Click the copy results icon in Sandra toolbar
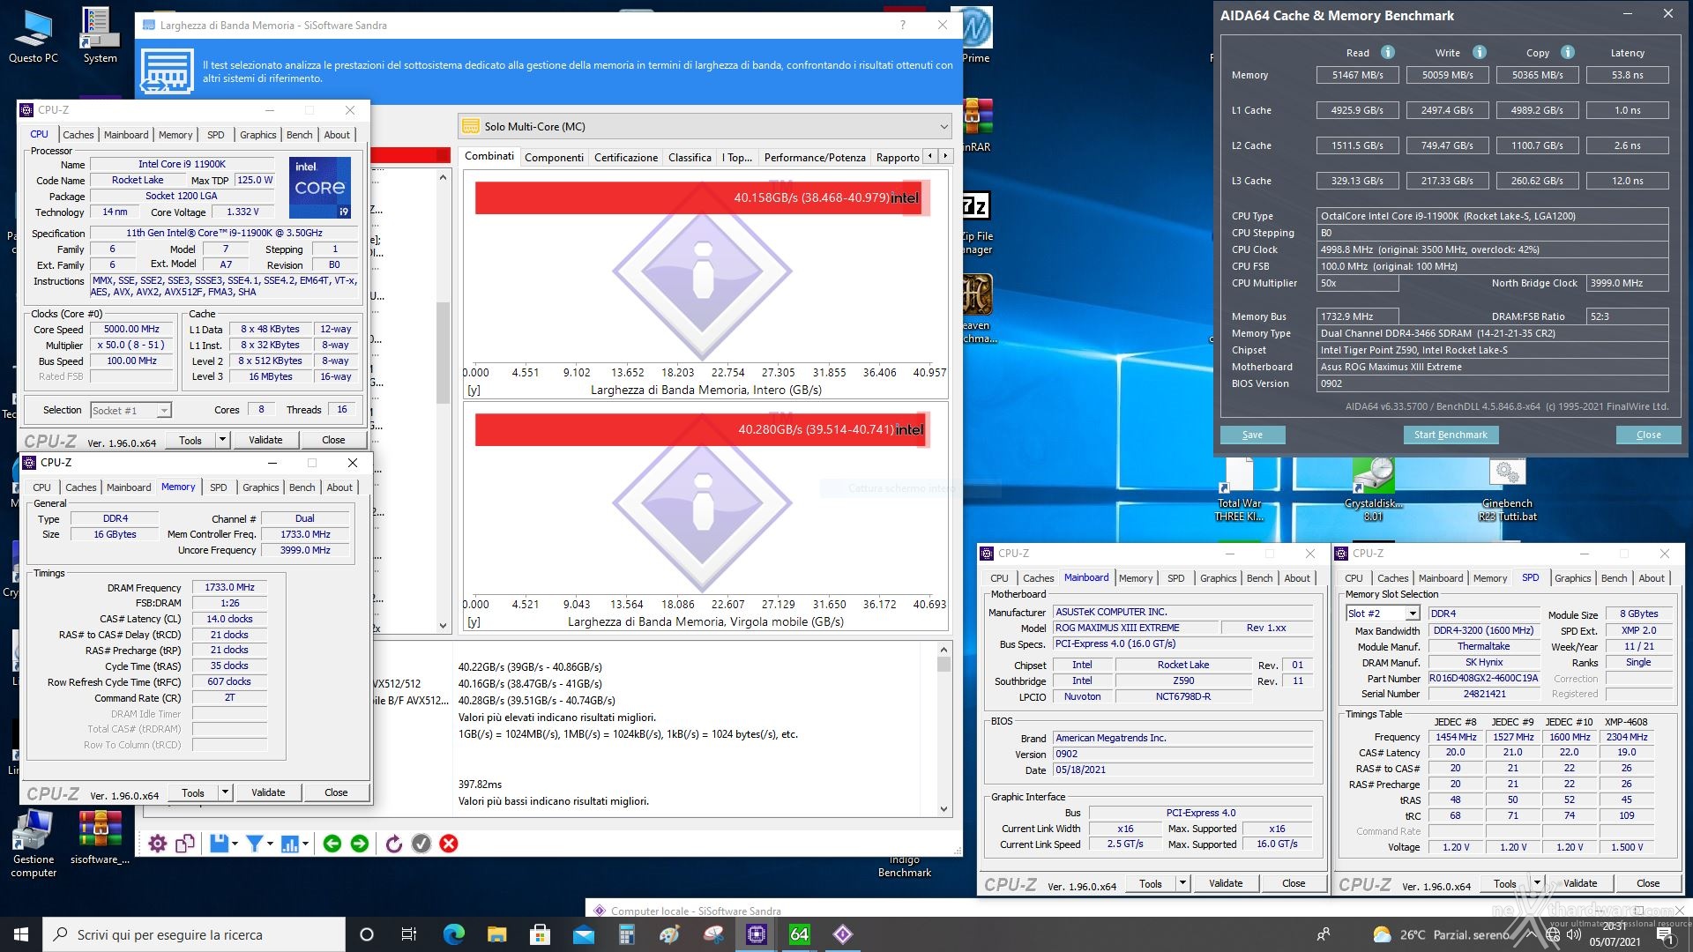This screenshot has height=952, width=1693. 185,844
